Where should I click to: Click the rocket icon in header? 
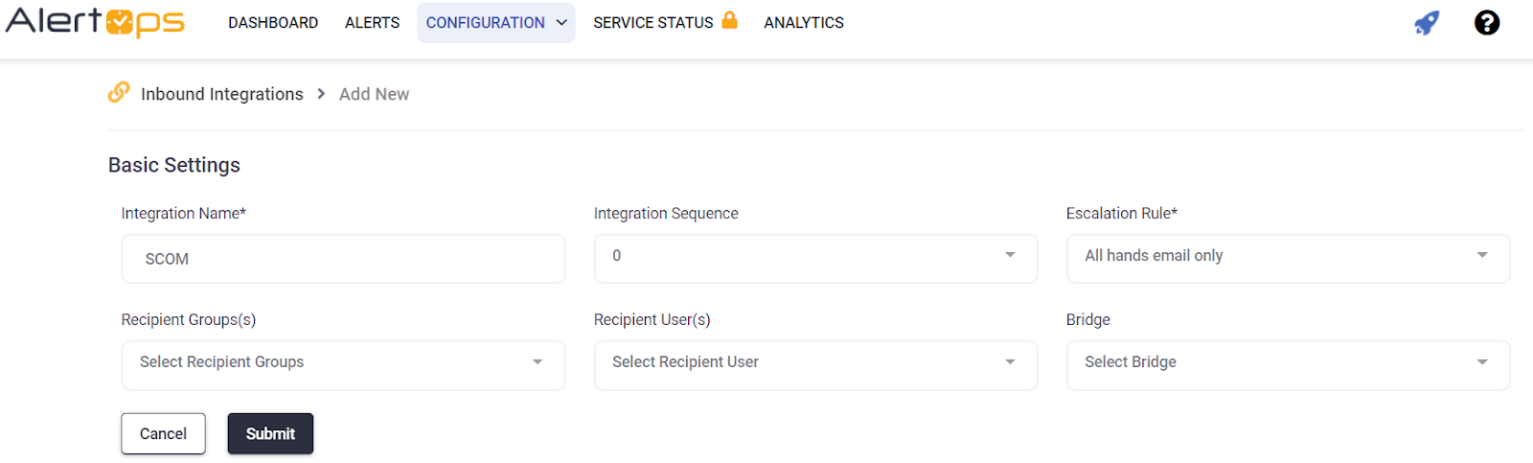point(1427,23)
